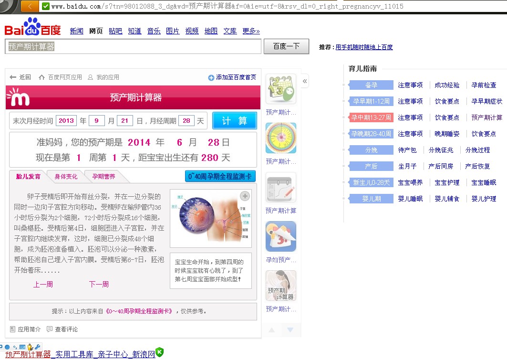Viewport: 507px width, 361px height.
Task: Click the orange browser back arrow
Action: pyautogui.click(x=30, y=6)
